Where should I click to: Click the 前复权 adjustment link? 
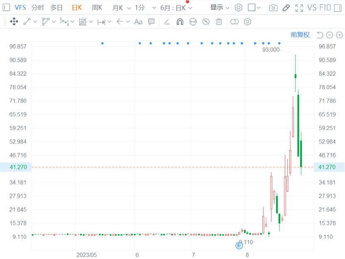(x=300, y=35)
